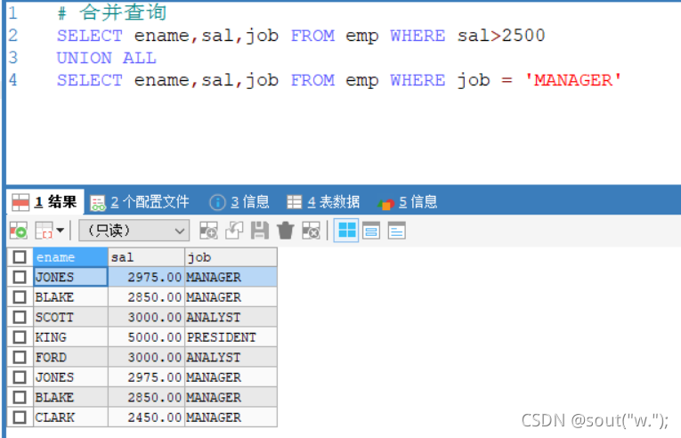Select the FORD name cell
This screenshot has width=681, height=438.
[70, 357]
